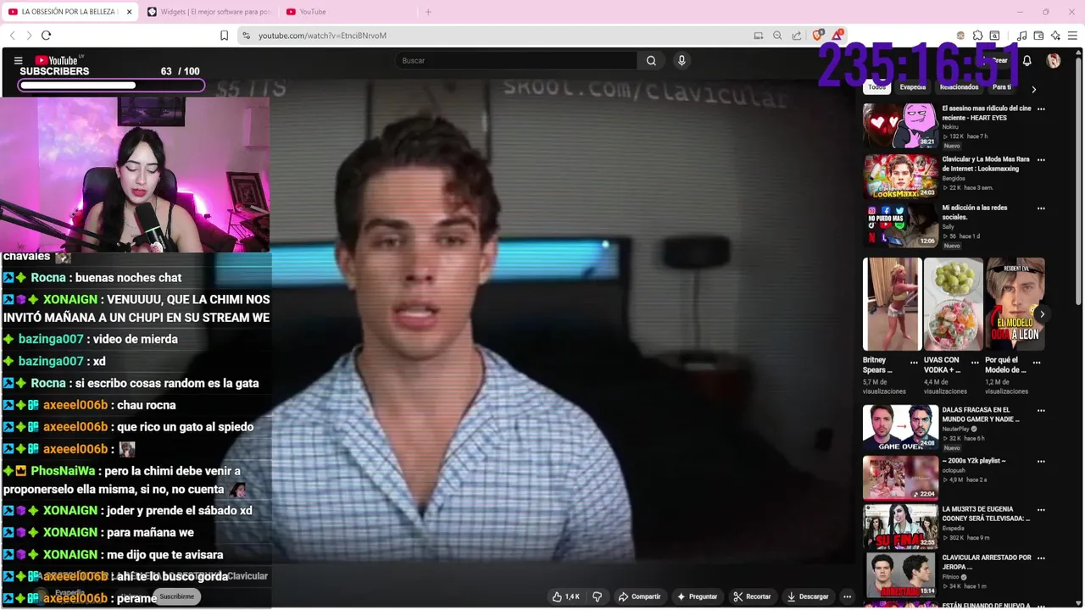This screenshot has width=1085, height=610.
Task: Show more filter chips with the right chevron
Action: pos(1033,89)
